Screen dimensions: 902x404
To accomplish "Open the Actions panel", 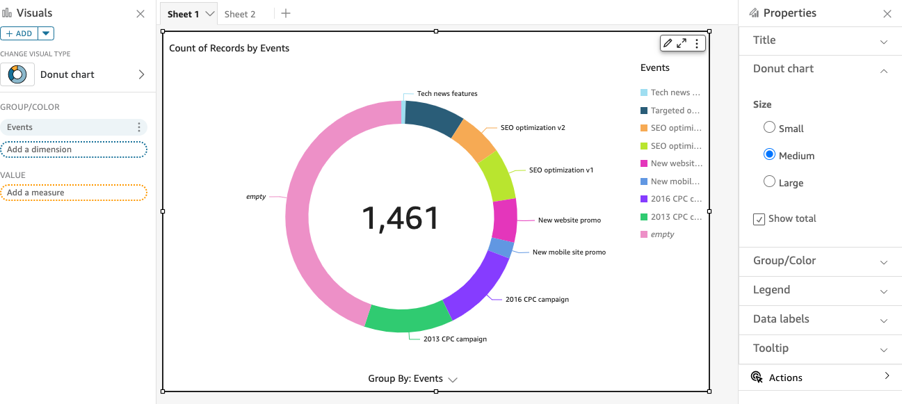I will (x=820, y=378).
